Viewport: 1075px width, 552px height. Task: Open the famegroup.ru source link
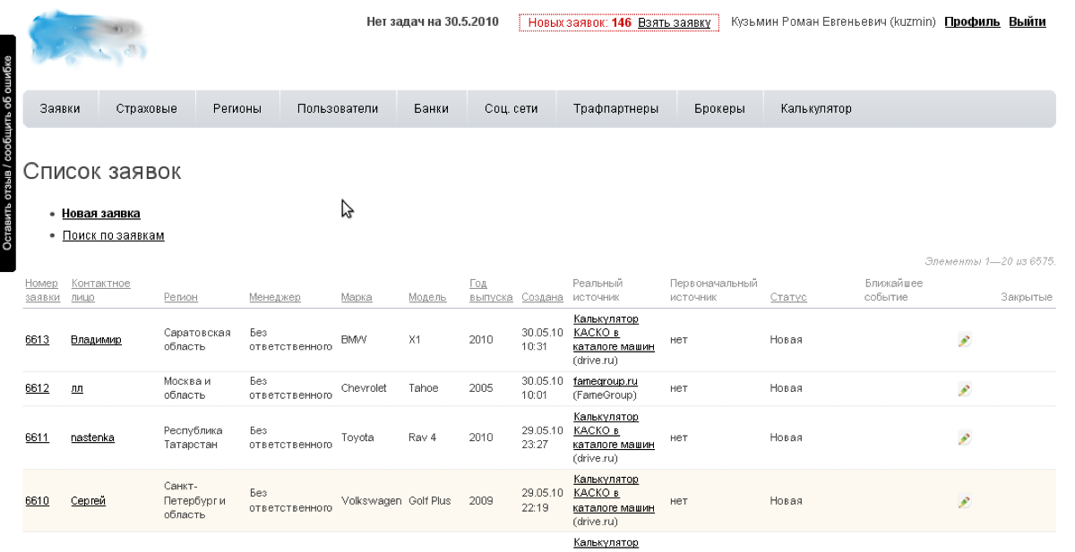click(605, 382)
